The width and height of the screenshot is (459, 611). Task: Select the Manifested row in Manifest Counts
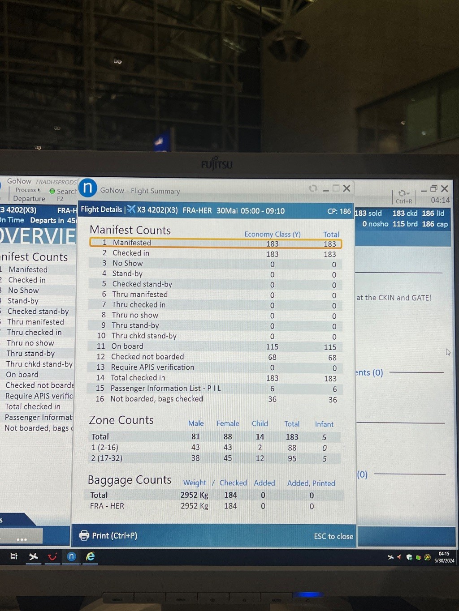point(215,243)
